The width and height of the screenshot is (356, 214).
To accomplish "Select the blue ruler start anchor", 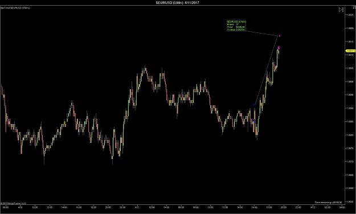I will coord(254,105).
